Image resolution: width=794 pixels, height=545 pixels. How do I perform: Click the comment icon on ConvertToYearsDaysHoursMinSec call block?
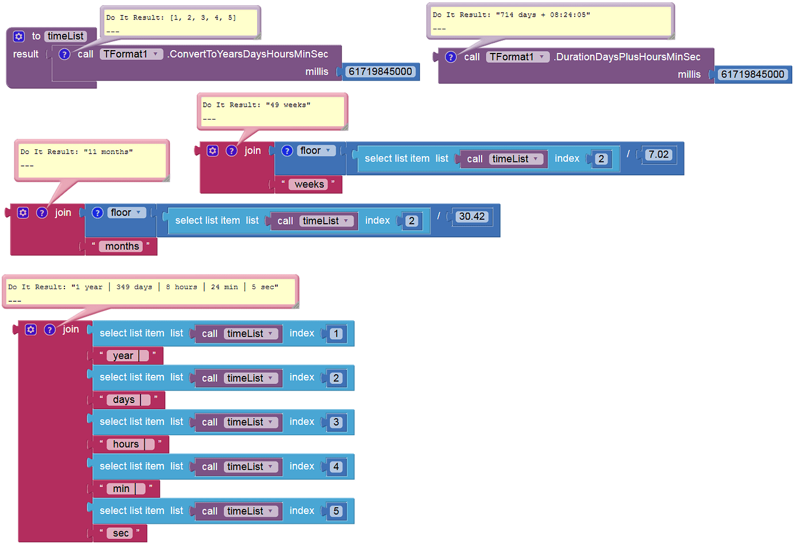(64, 54)
